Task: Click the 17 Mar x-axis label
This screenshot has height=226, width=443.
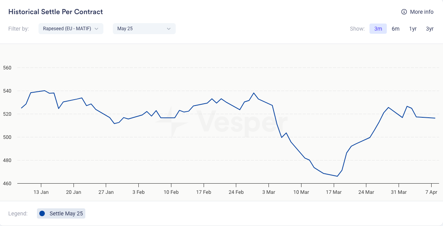Action: (334, 192)
